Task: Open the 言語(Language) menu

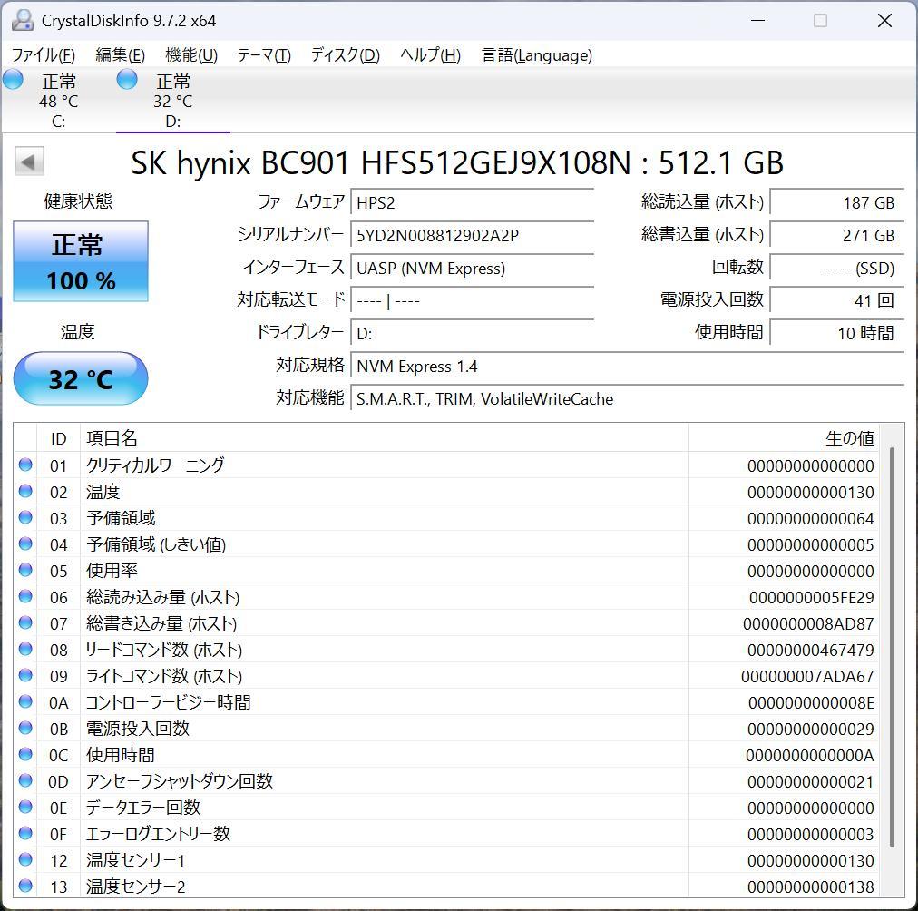Action: pyautogui.click(x=537, y=55)
